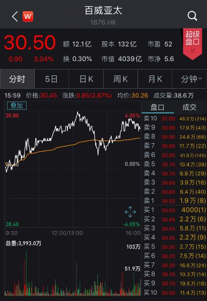Click the 涨跌:0.85(2.87%) readout
This screenshot has height=301, width=207.
87,95
